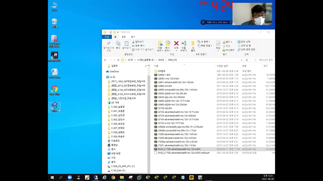Select 다운로드 downloads in navigation pane

coord(115,141)
